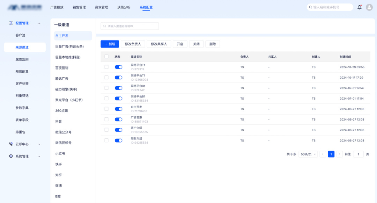This screenshot has height=203, width=377.
Task: Click the 修改负责人 button
Action: (133, 44)
